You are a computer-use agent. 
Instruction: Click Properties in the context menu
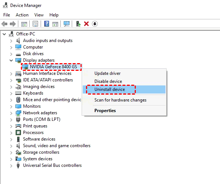coord(105,111)
